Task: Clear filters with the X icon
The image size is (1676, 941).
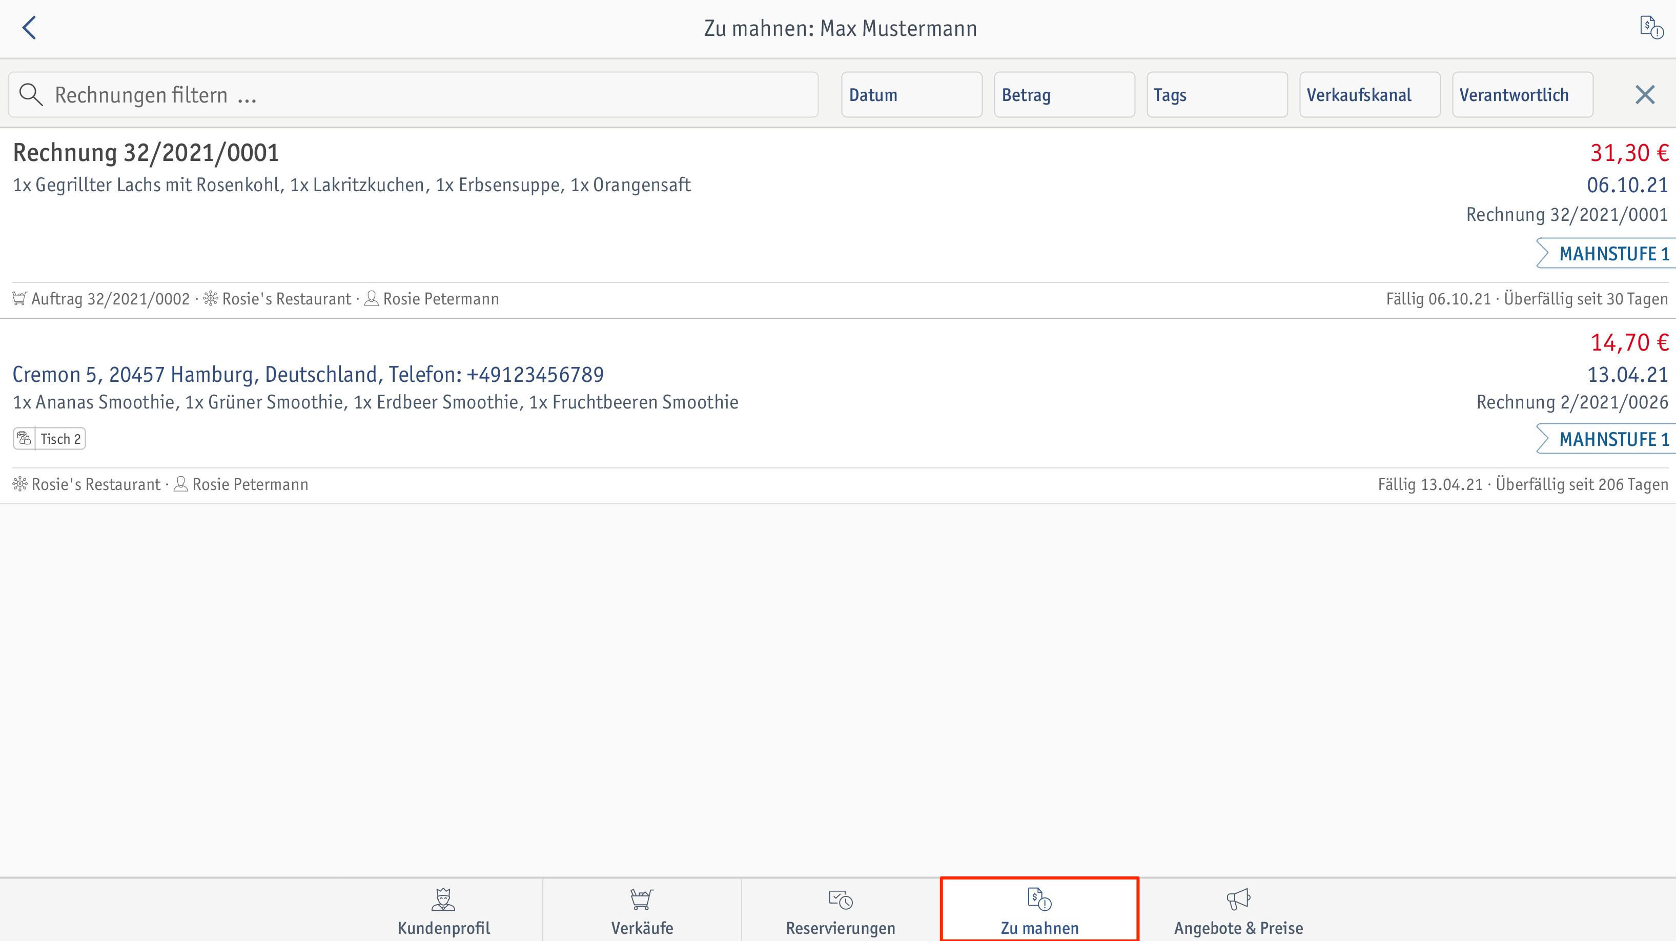Action: point(1645,95)
